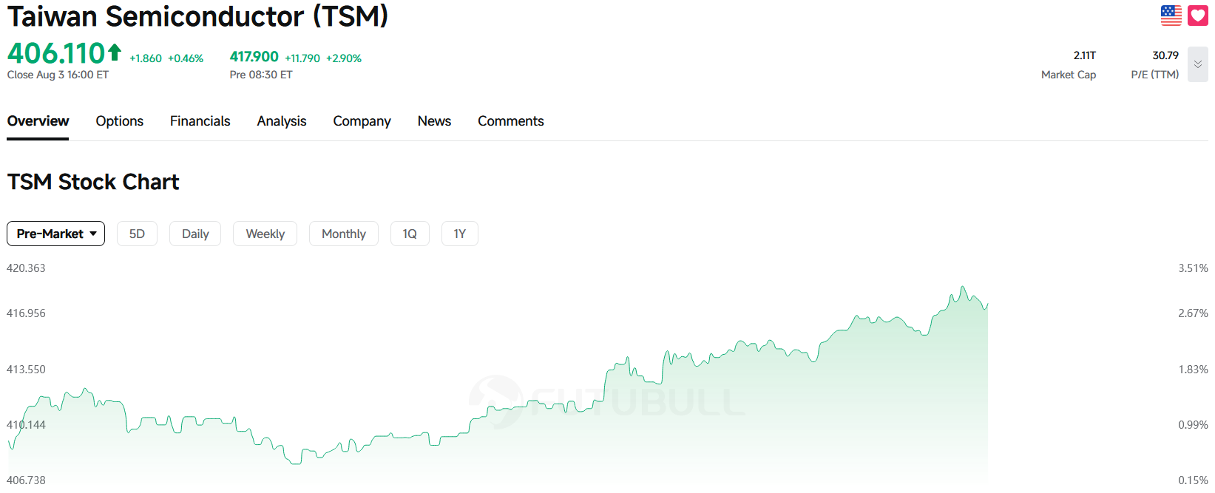This screenshot has height=493, width=1215.
Task: Open the Company tab
Action: 362,121
